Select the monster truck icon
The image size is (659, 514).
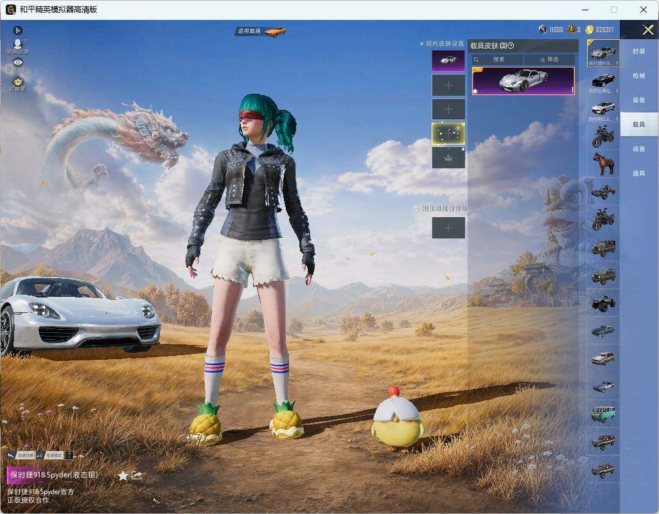(x=603, y=303)
